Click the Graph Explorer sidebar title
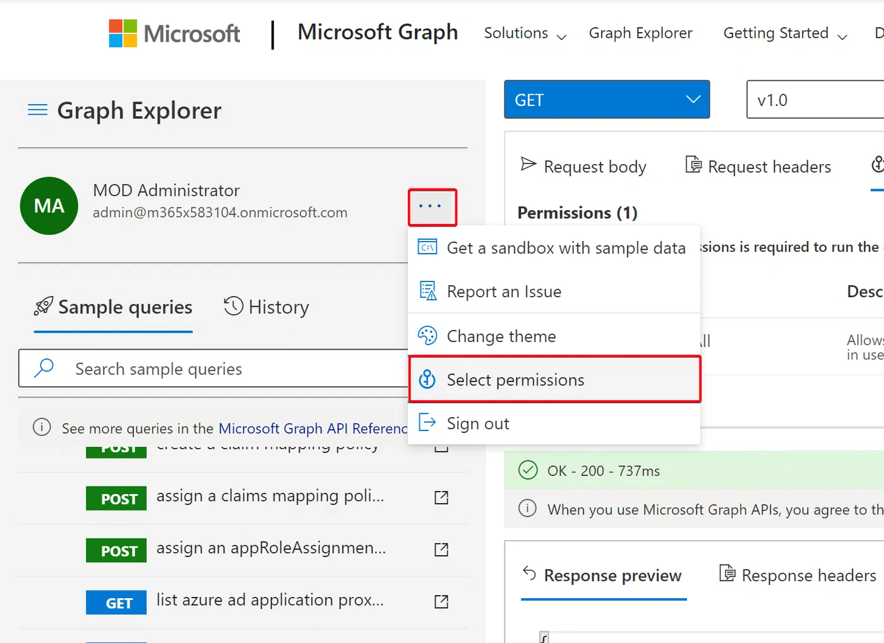This screenshot has width=884, height=643. click(x=140, y=111)
